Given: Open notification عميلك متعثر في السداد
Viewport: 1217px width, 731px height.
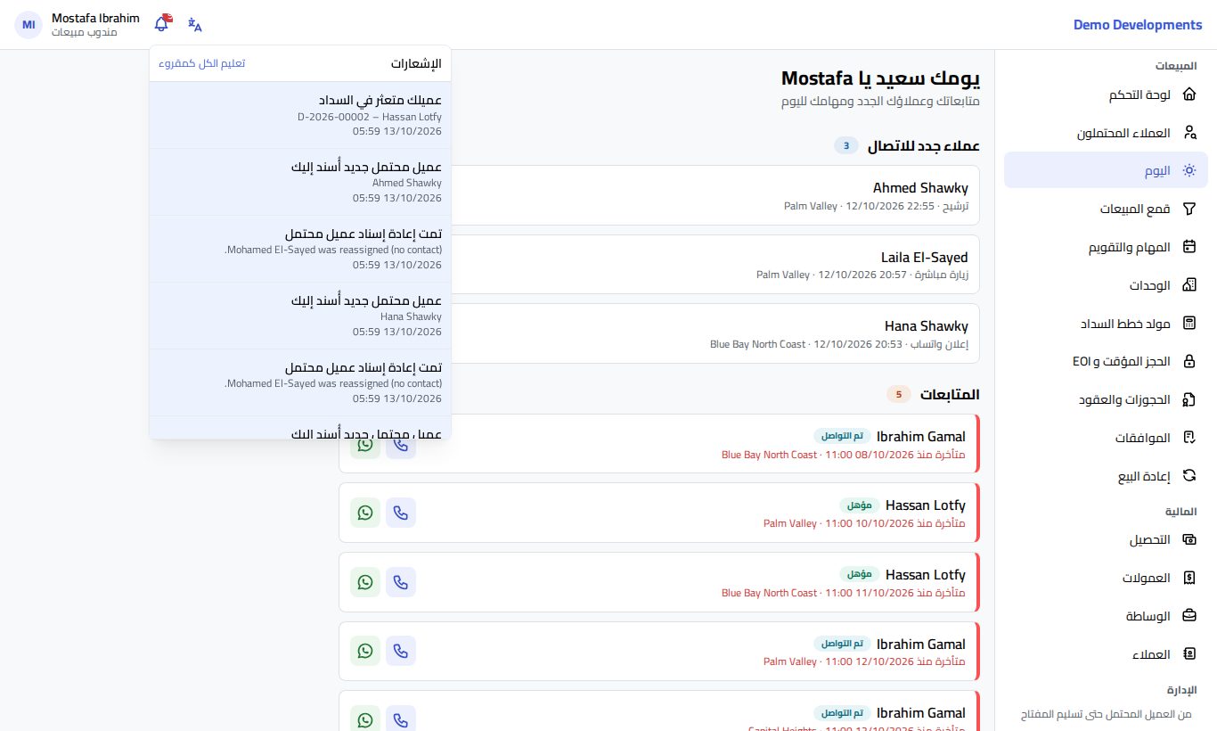Looking at the screenshot, I should pyautogui.click(x=300, y=116).
